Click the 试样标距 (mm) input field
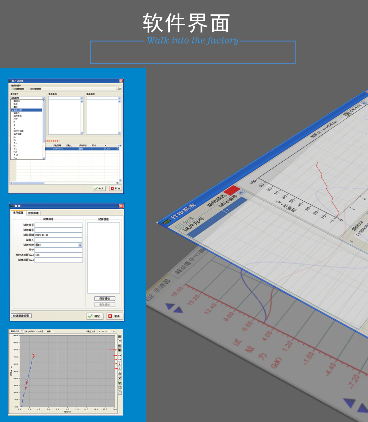The height and width of the screenshot is (422, 368). pyautogui.click(x=59, y=260)
